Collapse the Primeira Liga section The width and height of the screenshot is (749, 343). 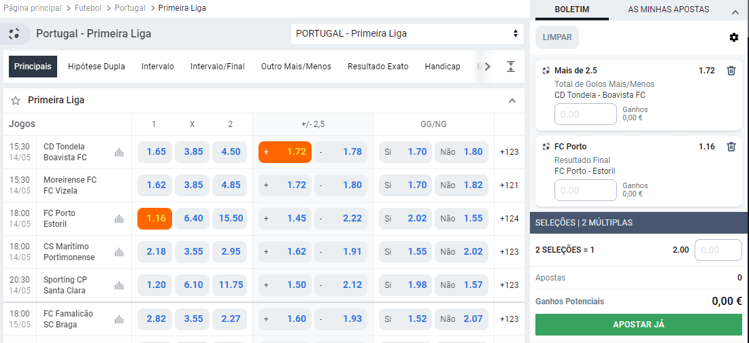(x=512, y=101)
